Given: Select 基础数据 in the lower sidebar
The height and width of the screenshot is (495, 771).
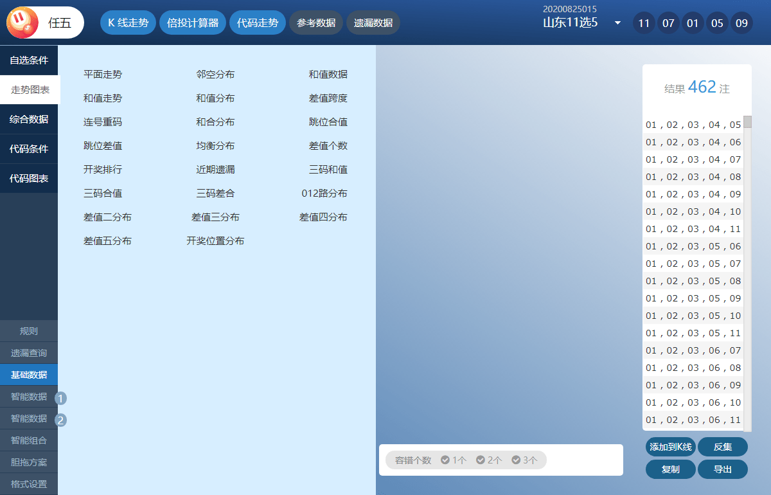Looking at the screenshot, I should (x=29, y=375).
